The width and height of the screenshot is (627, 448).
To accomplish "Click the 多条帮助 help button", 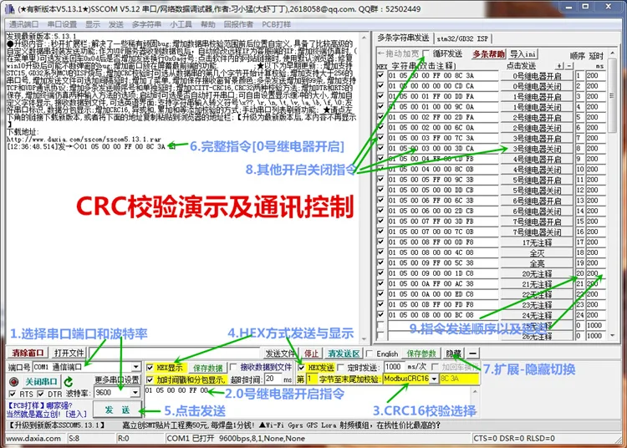I will pos(488,53).
